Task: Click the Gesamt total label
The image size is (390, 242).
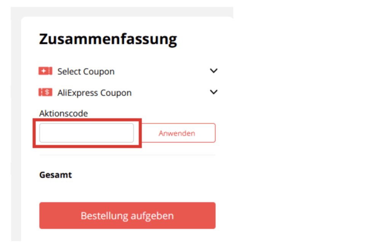Action: pyautogui.click(x=55, y=175)
